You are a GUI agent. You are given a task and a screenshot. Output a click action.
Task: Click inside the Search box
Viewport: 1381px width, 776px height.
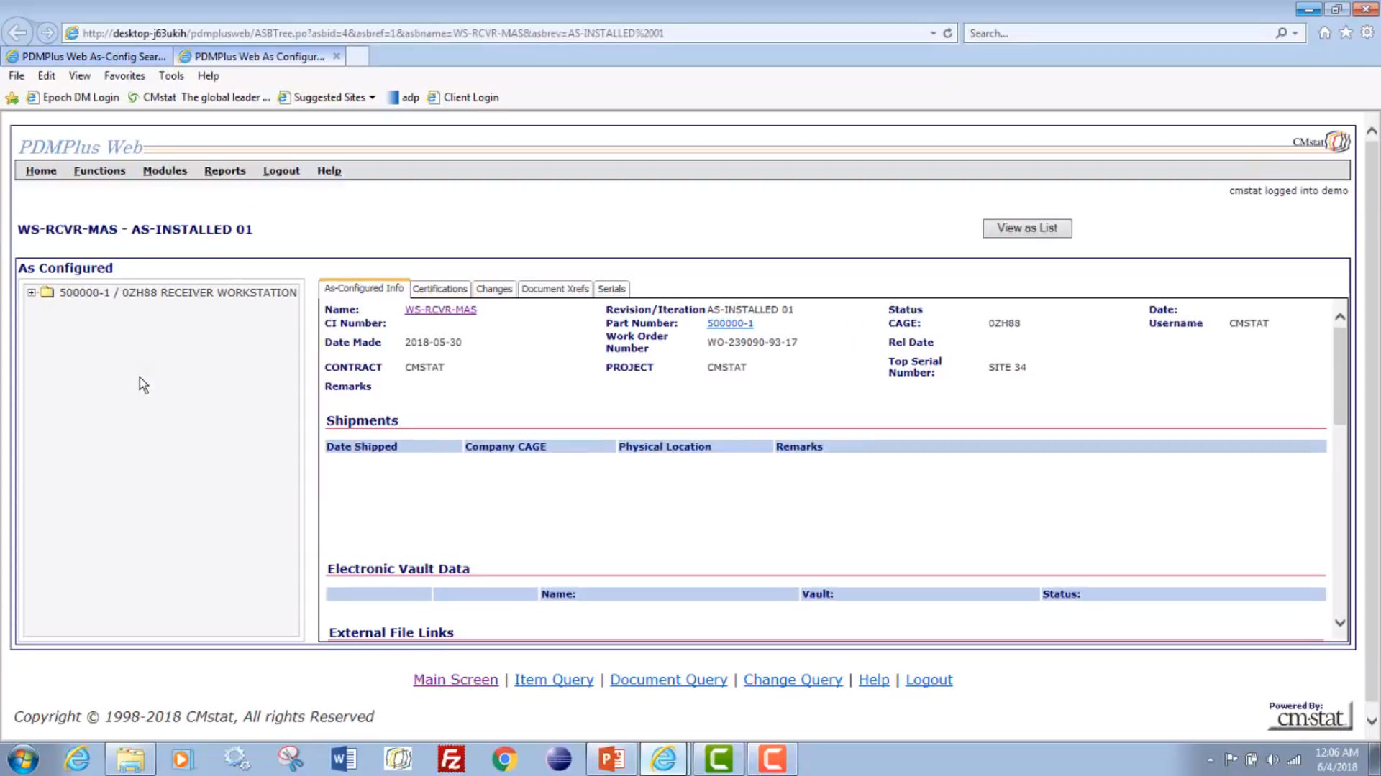click(1079, 33)
